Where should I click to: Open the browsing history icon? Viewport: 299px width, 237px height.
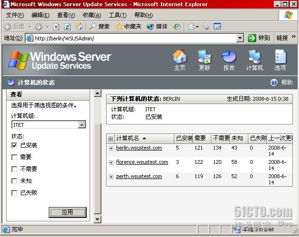177,27
